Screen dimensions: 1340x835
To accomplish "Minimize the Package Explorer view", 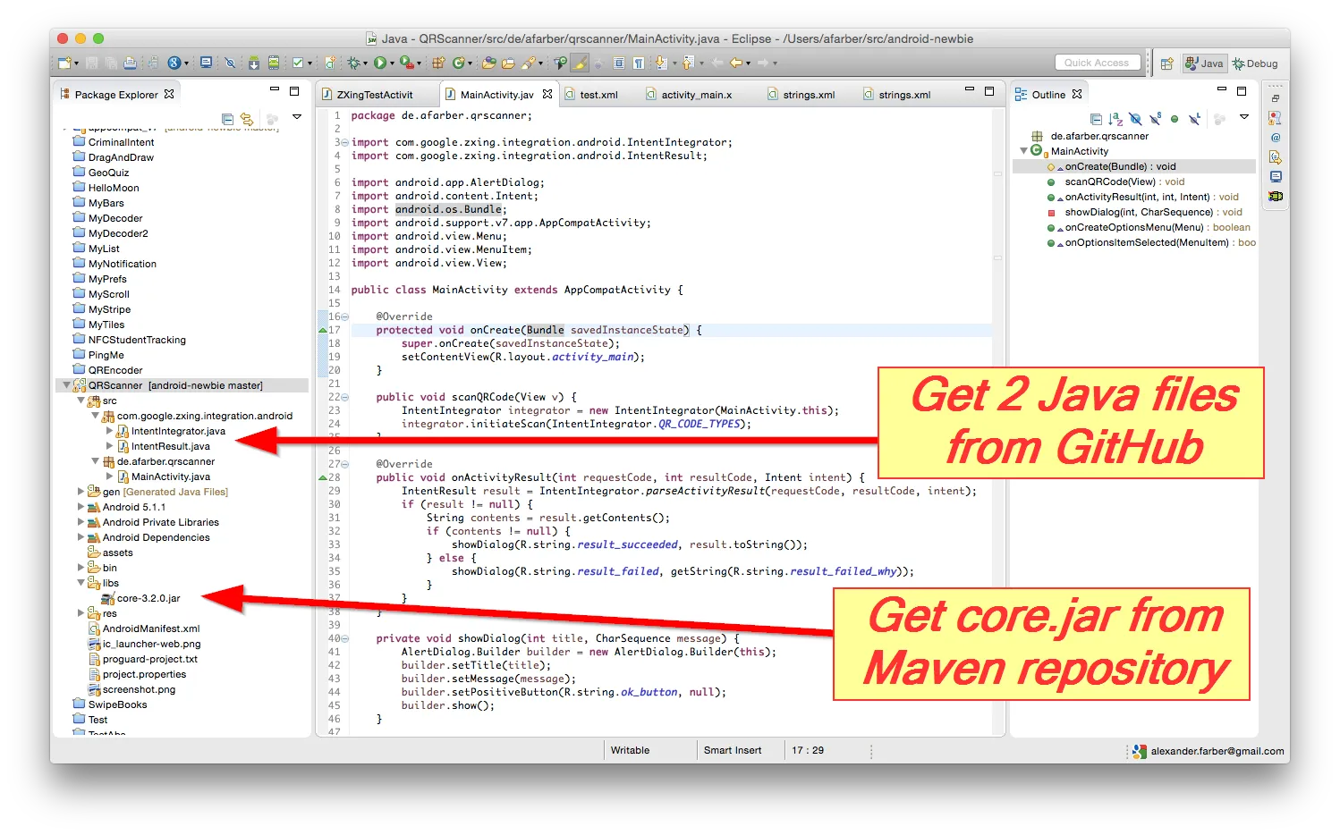I will coord(275,90).
